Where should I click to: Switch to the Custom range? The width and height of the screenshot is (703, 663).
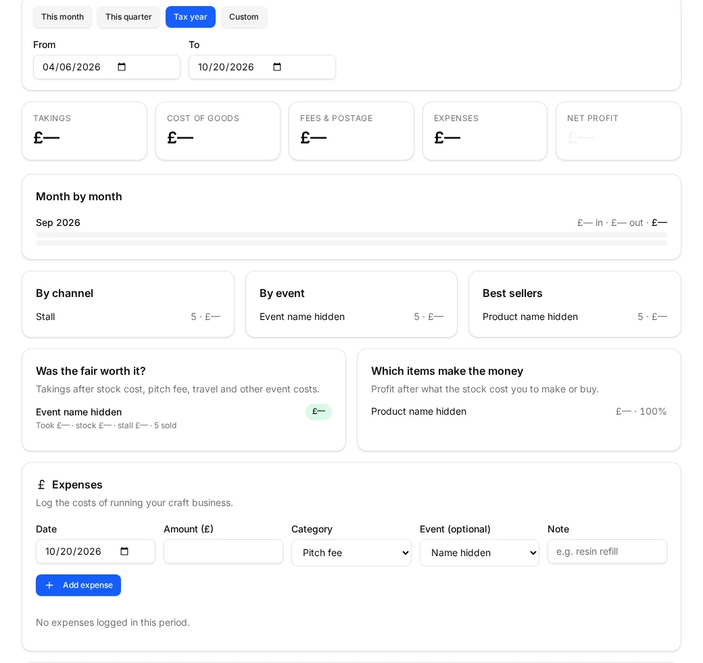[244, 17]
